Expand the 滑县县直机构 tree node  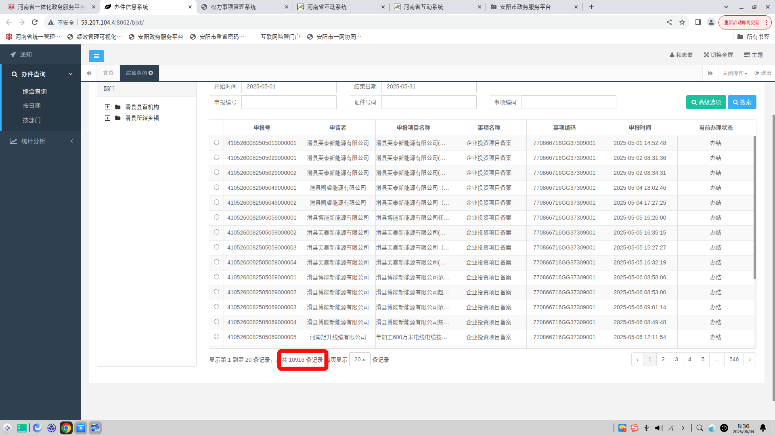tap(107, 107)
